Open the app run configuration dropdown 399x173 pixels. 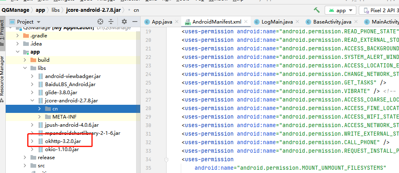pyautogui.click(x=340, y=11)
